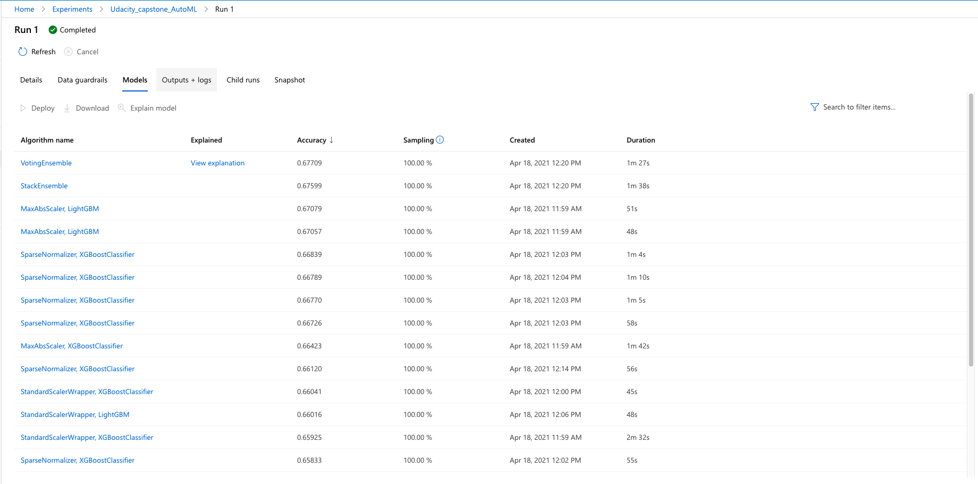Click the Cancel button label

pyautogui.click(x=88, y=52)
